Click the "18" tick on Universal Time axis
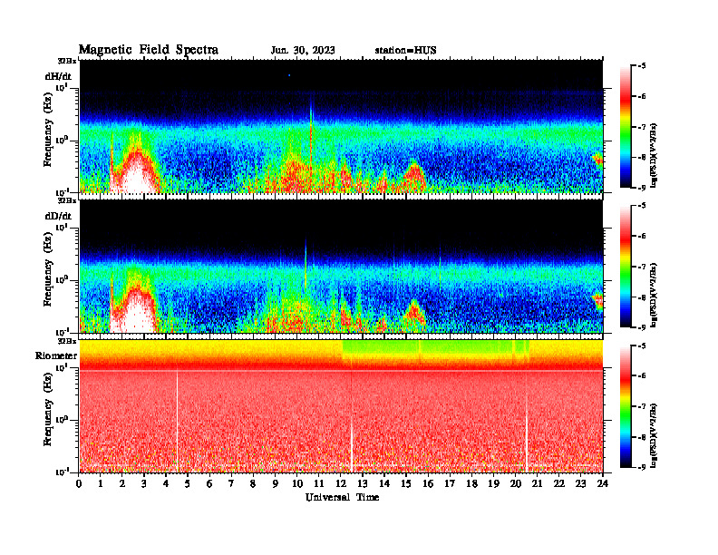Viewport: 718px width, 555px height. 471,484
